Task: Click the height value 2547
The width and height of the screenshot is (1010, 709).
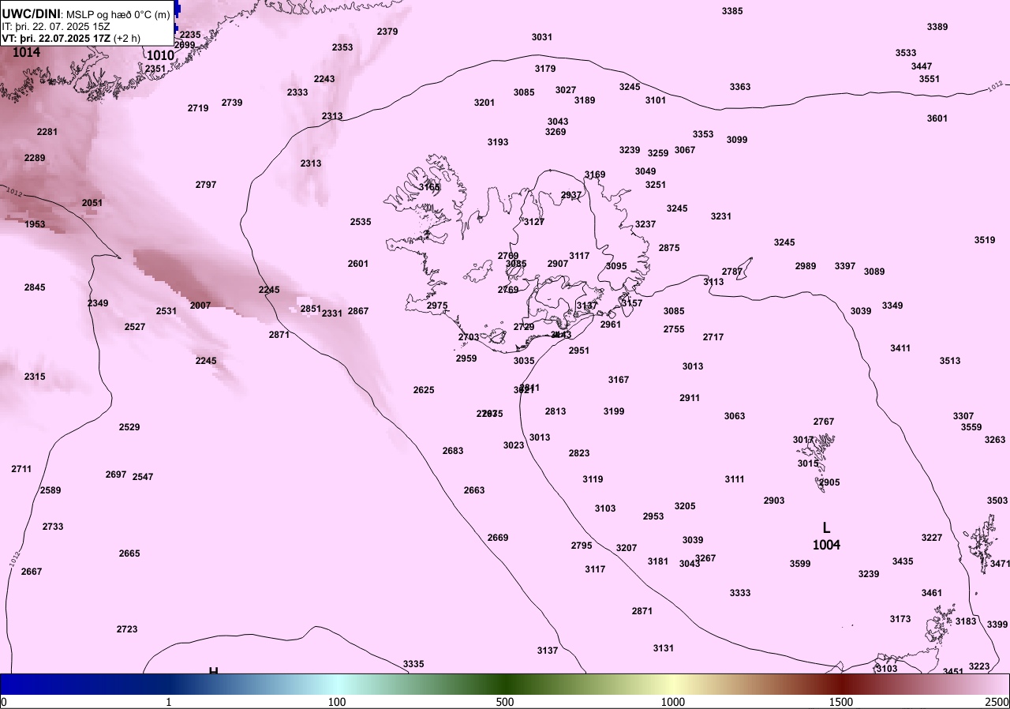Action: click(143, 477)
